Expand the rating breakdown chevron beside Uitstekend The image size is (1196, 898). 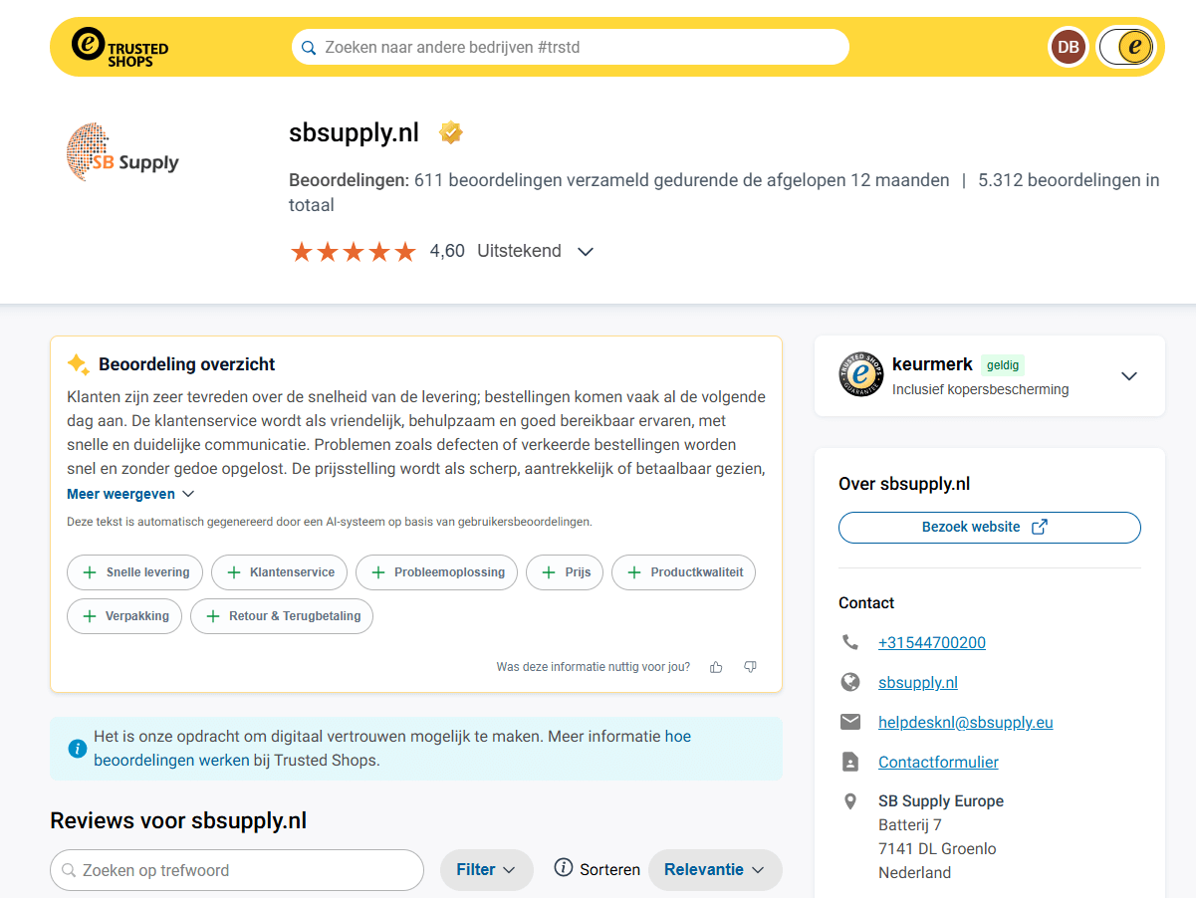click(x=586, y=252)
